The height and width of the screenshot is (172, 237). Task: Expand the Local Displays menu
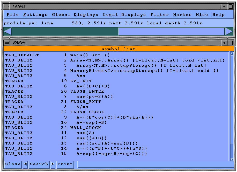tap(124, 15)
